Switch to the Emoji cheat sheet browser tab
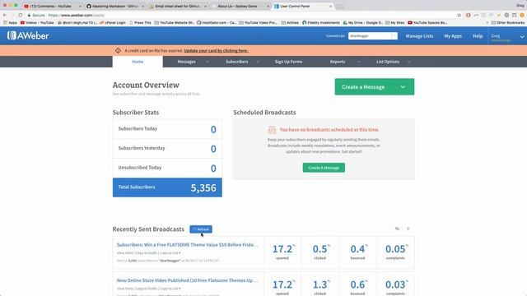 [x=178, y=6]
